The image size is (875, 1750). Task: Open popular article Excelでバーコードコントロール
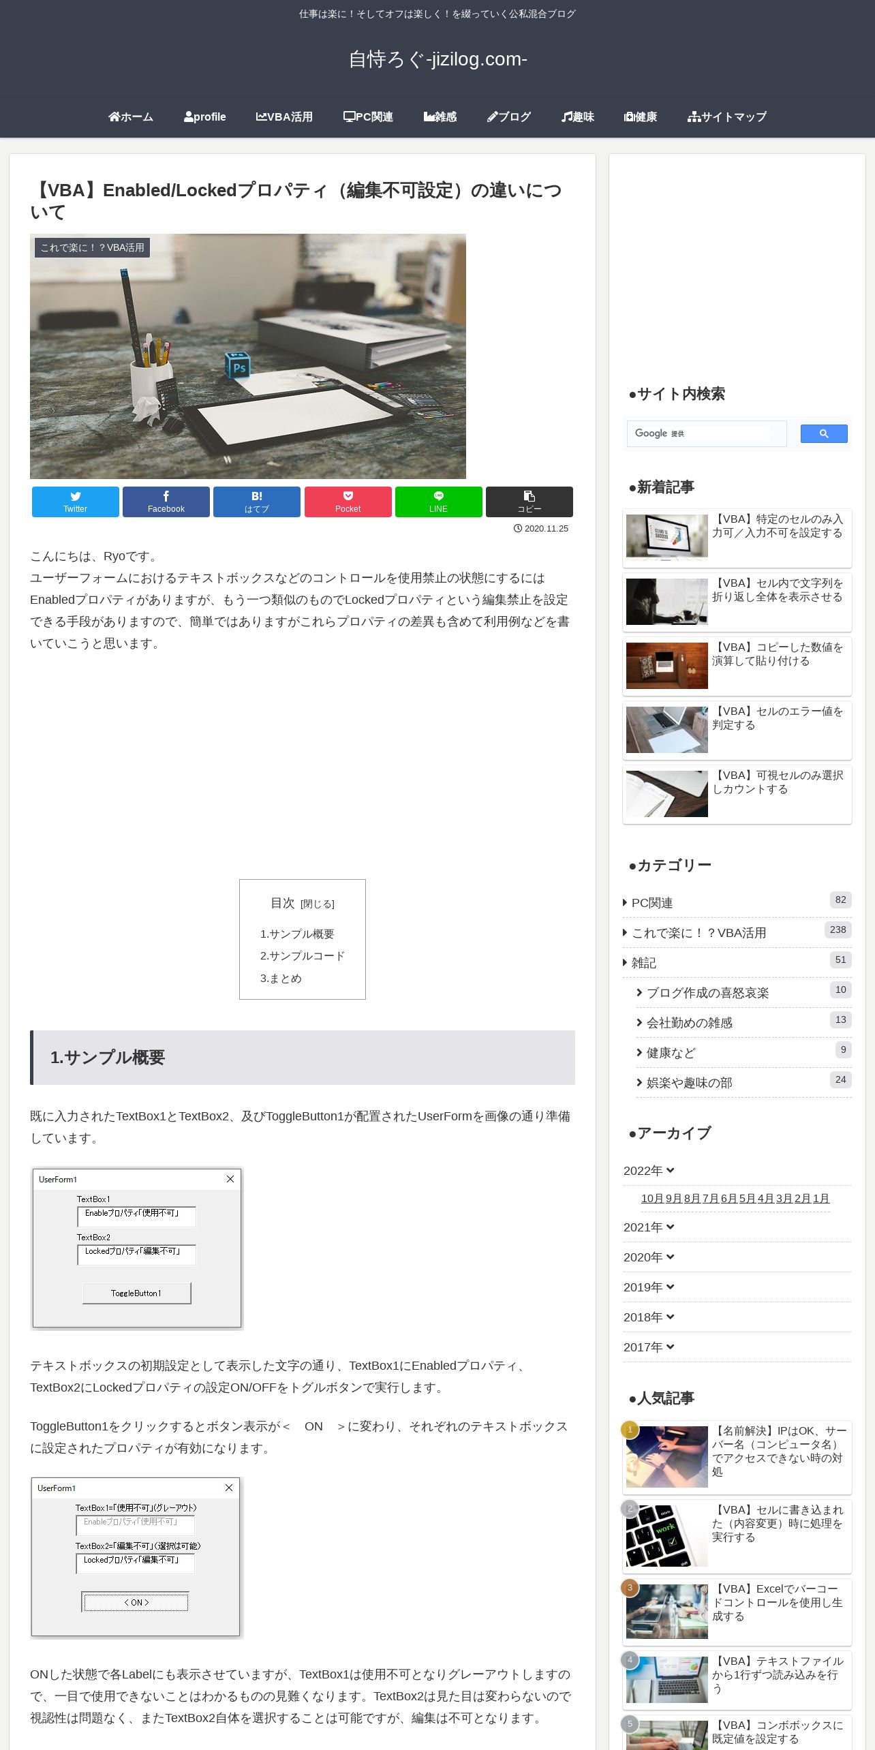pyautogui.click(x=737, y=1612)
